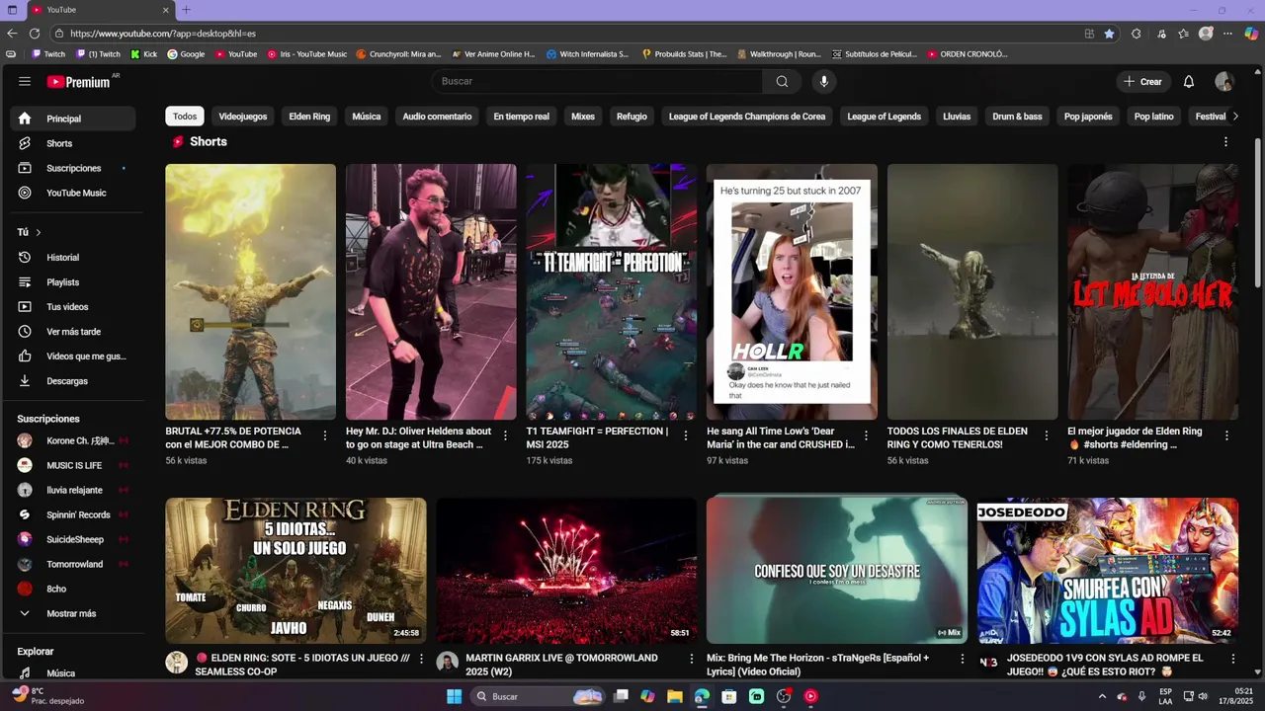Start voice search with the microphone

(823, 81)
